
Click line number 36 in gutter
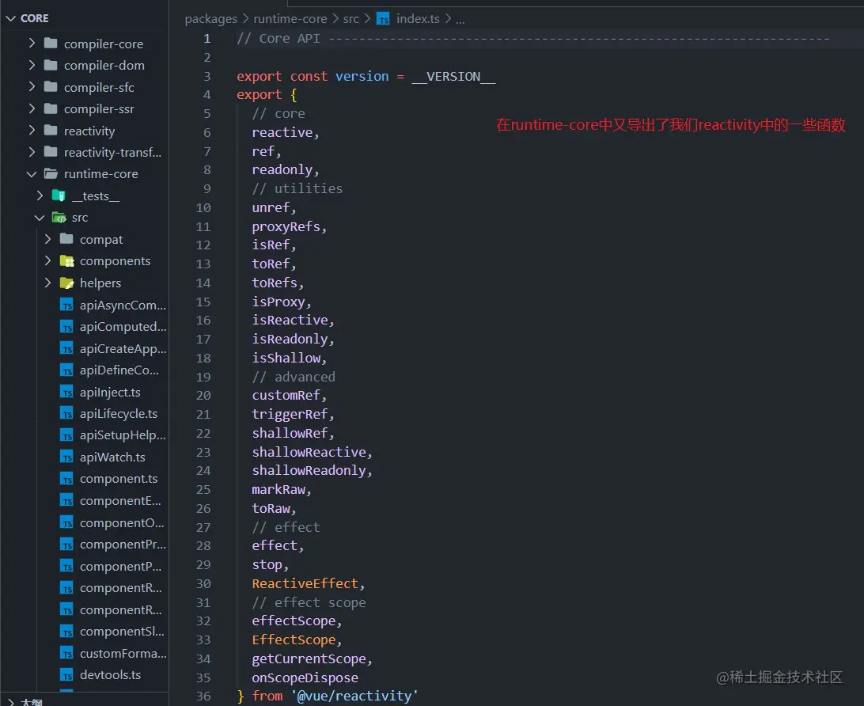pos(203,696)
